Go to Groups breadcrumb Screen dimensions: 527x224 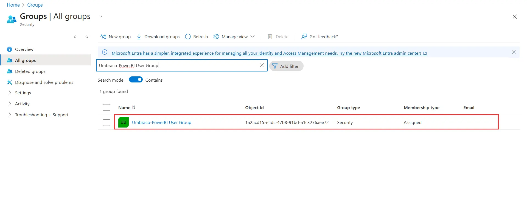click(35, 5)
